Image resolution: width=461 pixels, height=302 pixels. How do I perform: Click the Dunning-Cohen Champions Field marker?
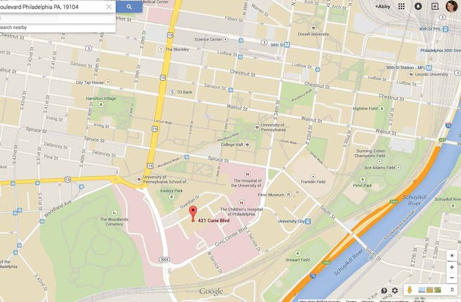click(x=379, y=161)
